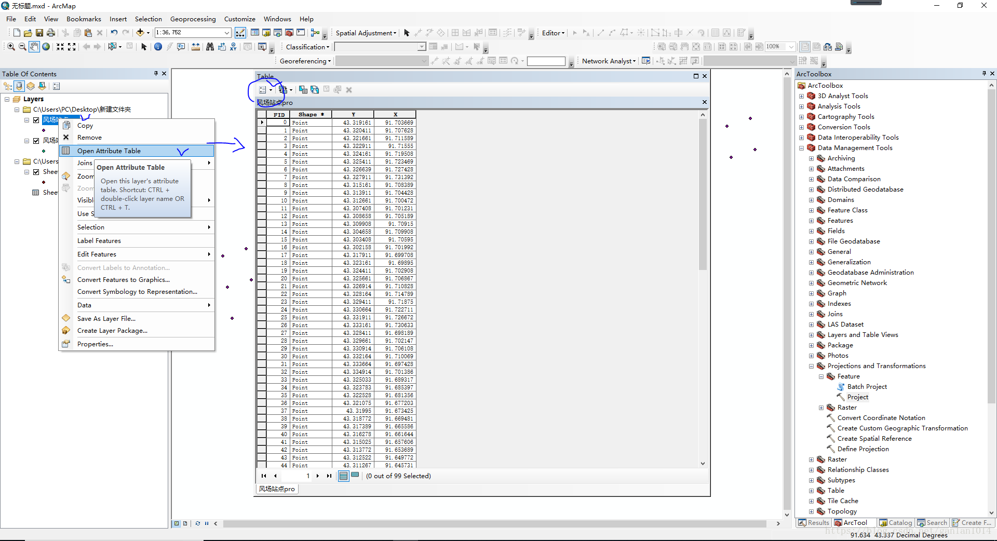Toggle the Sheet layer visibility checkbox
997x541 pixels.
(36, 172)
